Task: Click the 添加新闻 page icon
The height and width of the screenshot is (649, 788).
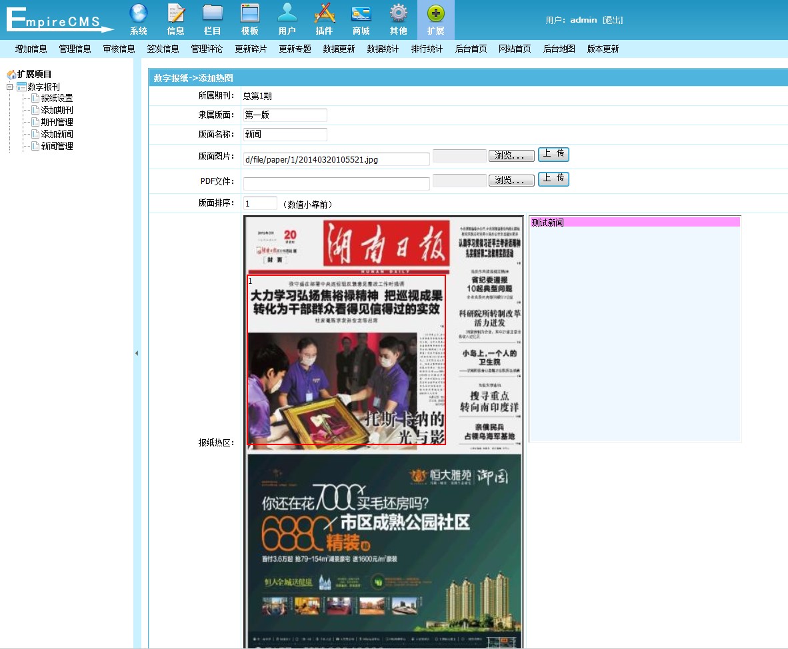Action: [x=35, y=134]
